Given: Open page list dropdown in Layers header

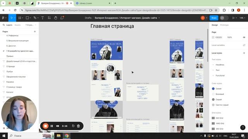Looking at the screenshot, I should pos(31,25).
